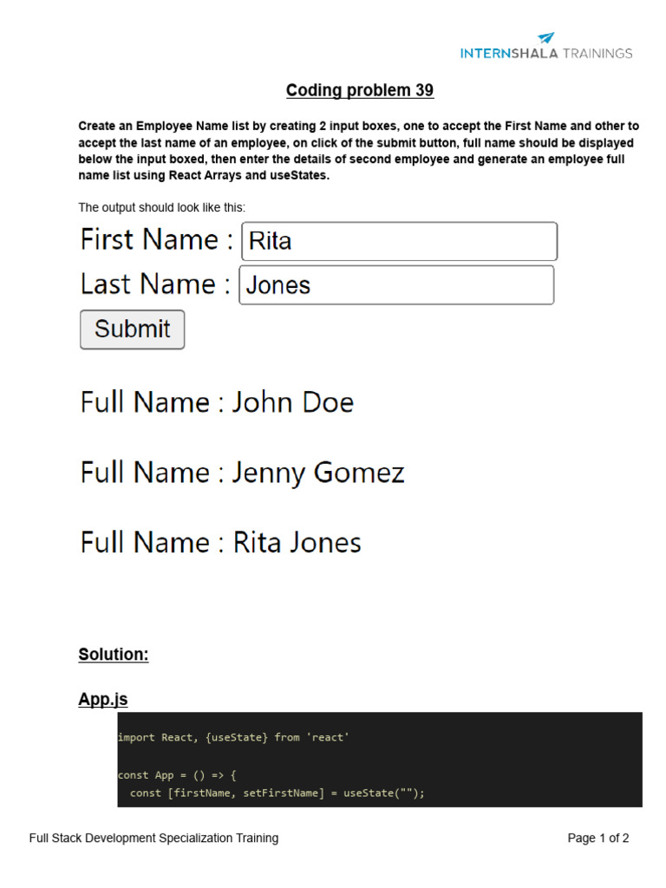The image size is (666, 888).
Task: Select the Full Name John Doe entry
Action: [217, 402]
